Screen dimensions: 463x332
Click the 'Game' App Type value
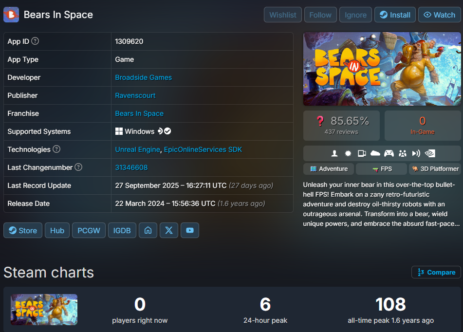[124, 59]
